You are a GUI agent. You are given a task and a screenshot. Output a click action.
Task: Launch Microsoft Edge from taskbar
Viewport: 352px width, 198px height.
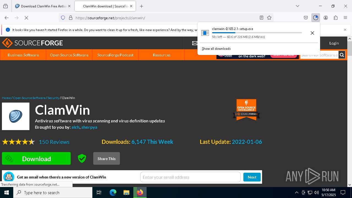coord(113,193)
